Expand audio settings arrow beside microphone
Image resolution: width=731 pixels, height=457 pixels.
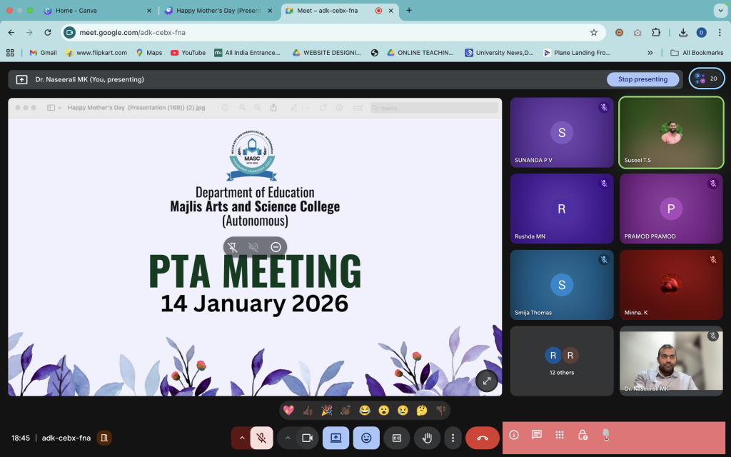point(241,438)
